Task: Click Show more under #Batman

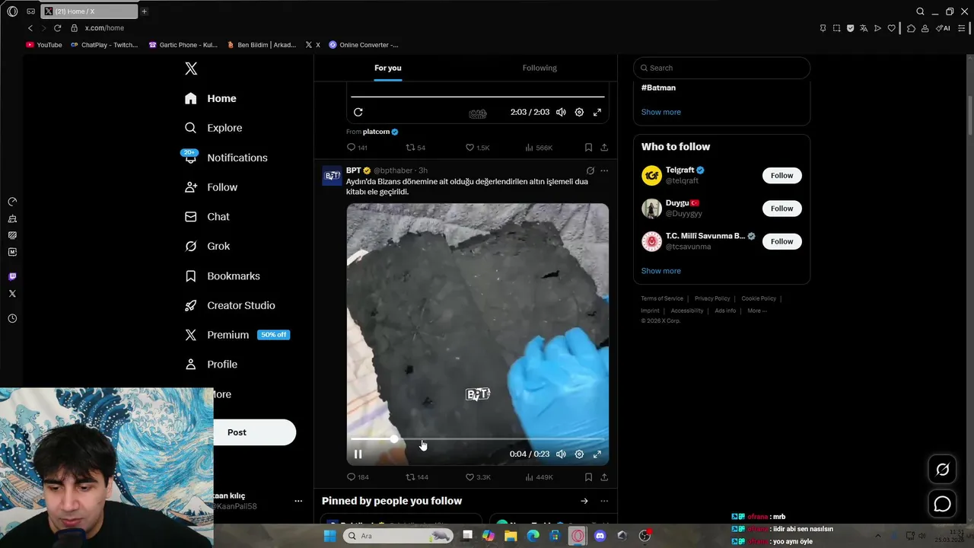Action: pos(660,112)
